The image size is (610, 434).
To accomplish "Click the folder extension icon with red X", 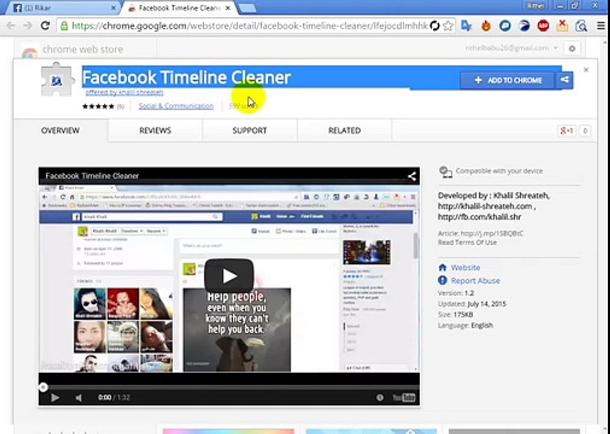I will [x=562, y=26].
